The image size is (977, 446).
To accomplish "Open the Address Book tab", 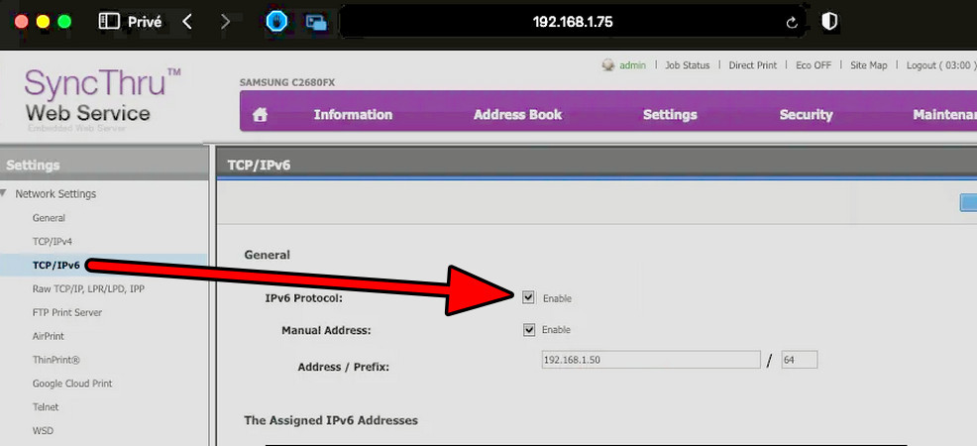I will tap(518, 115).
